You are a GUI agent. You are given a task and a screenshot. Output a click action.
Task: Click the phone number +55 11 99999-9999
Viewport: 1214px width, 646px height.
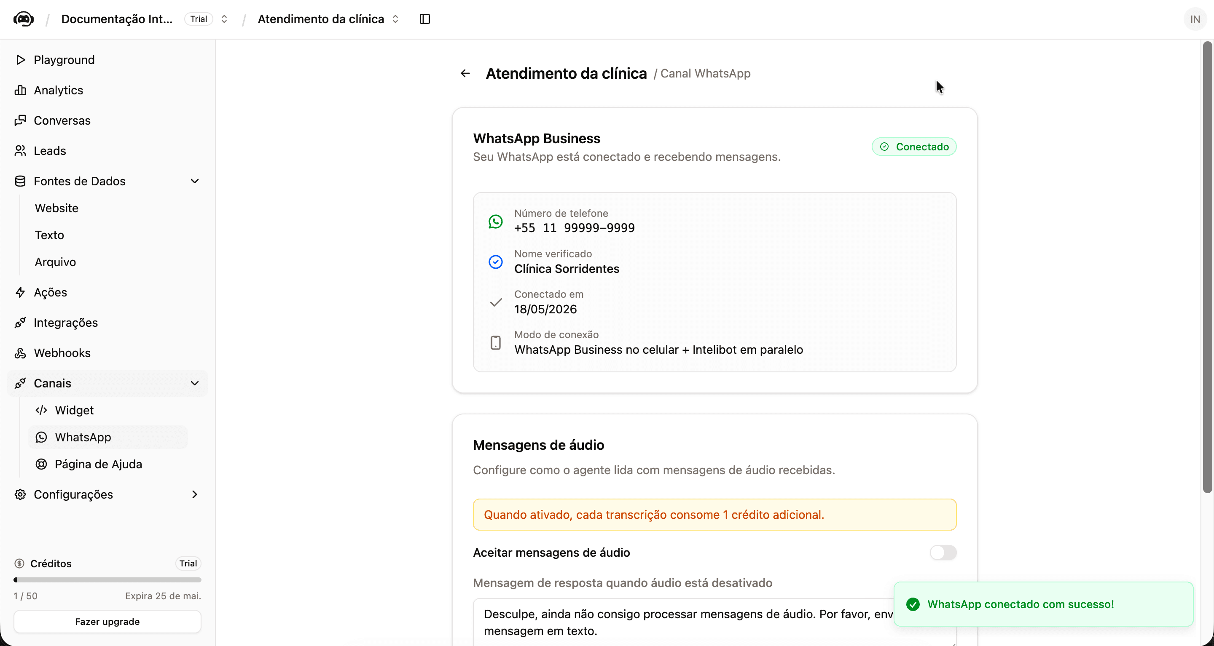tap(574, 228)
